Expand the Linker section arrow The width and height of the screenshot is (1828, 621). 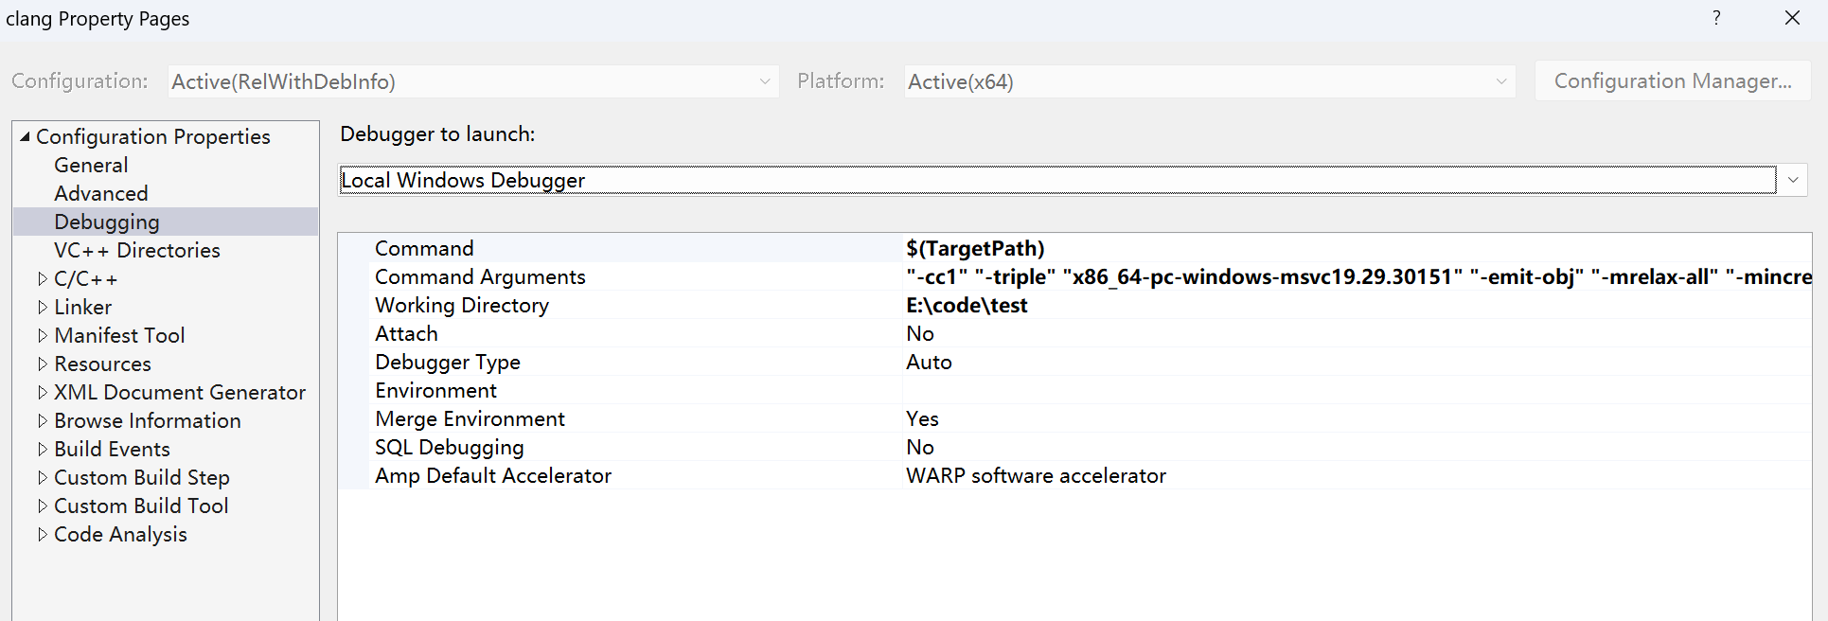pyautogui.click(x=42, y=308)
